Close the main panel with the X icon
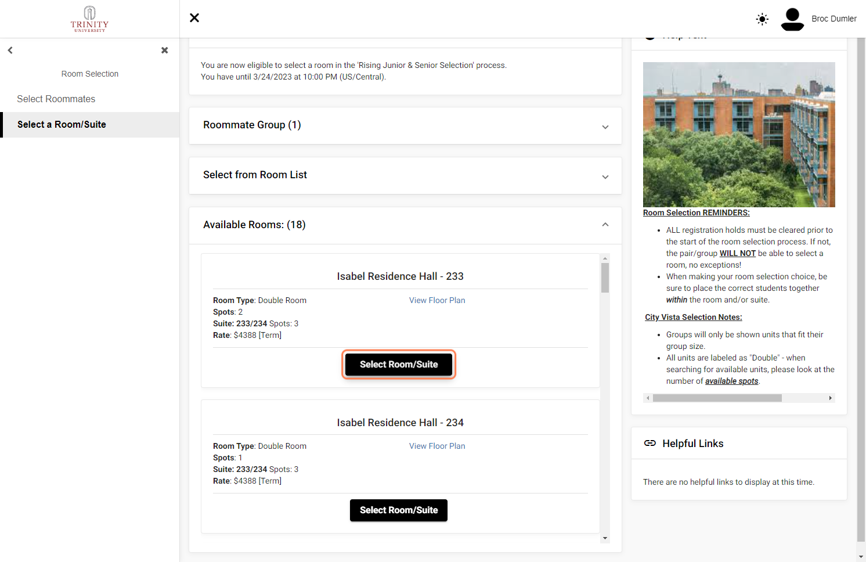The image size is (866, 562). pyautogui.click(x=194, y=18)
